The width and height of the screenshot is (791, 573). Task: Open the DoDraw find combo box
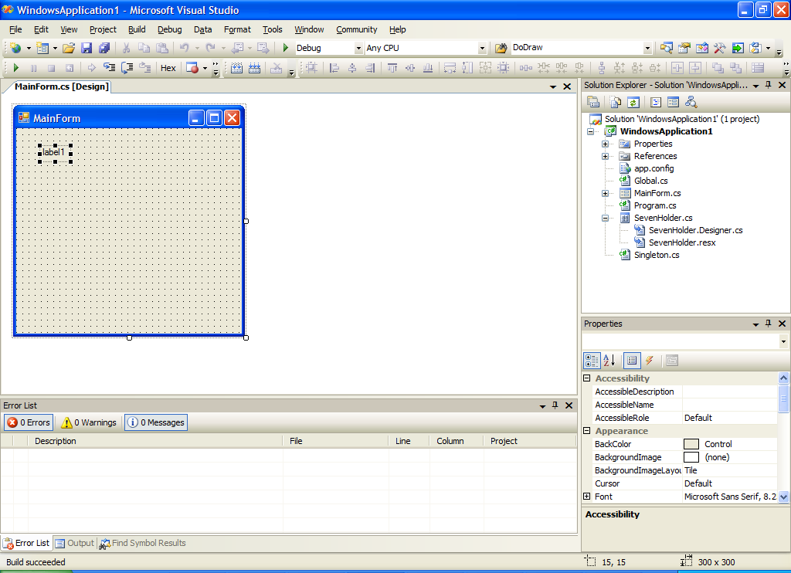coord(647,48)
